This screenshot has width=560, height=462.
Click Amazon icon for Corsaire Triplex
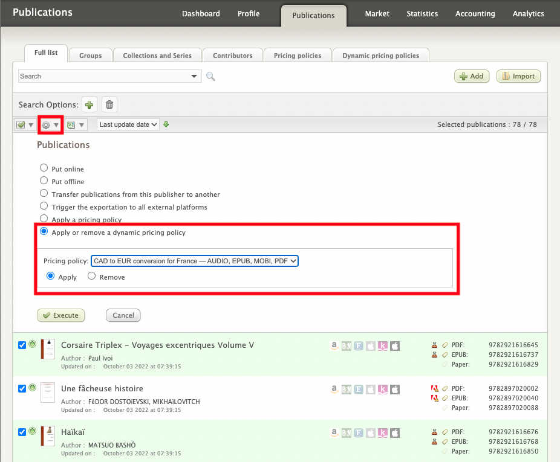point(334,346)
